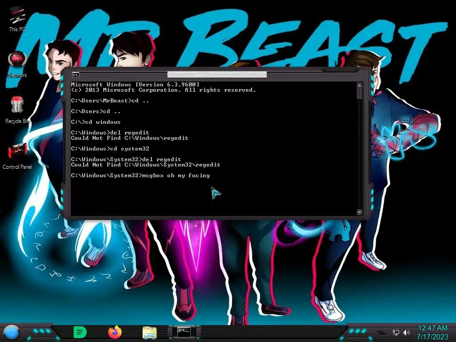Click the cmd system menu icon in title bar
This screenshot has width=456, height=342.
click(x=76, y=75)
